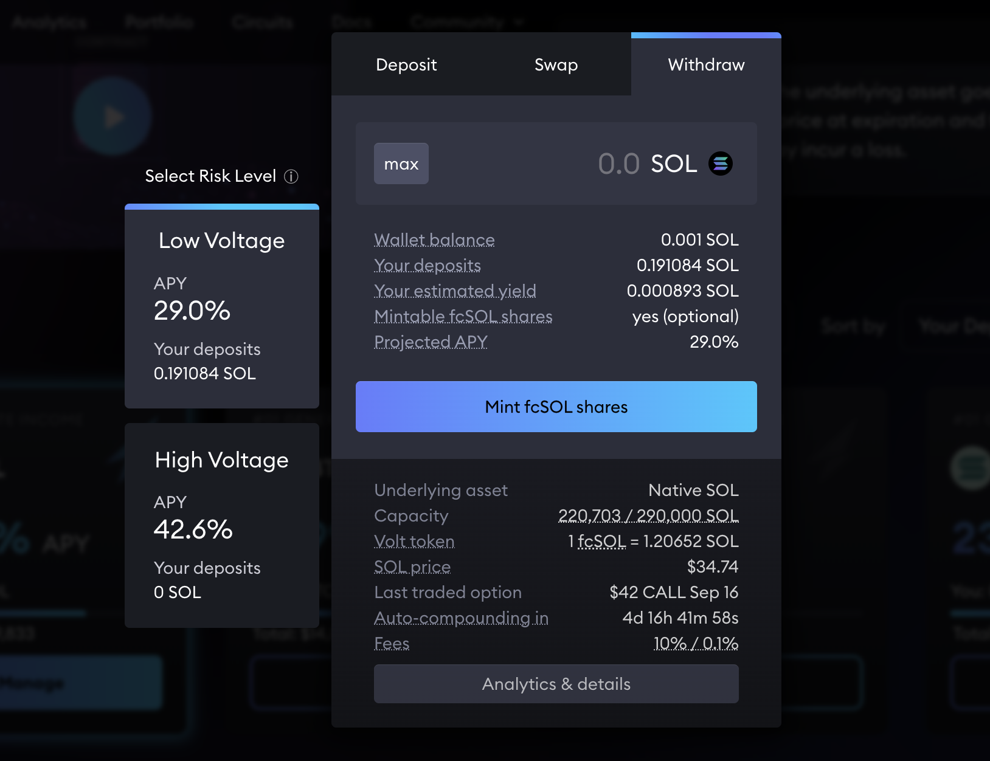This screenshot has height=761, width=990.
Task: Select the High Voltage risk card
Action: pyautogui.click(x=222, y=526)
